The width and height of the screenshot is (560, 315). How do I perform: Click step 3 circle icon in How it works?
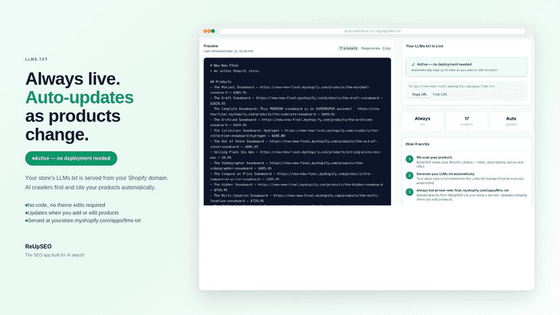click(410, 192)
